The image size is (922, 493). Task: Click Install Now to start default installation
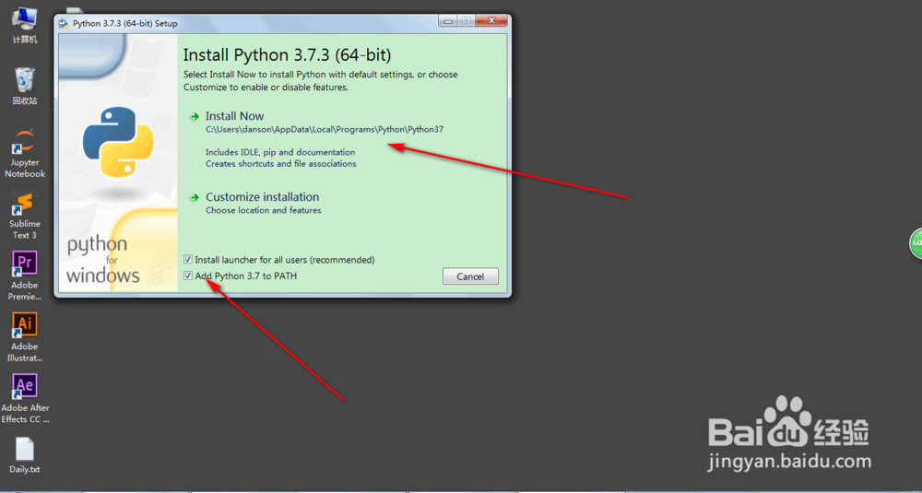(x=234, y=116)
